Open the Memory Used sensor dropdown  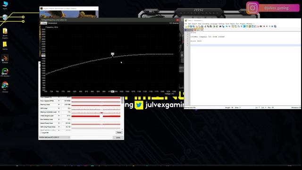[x=59, y=104]
